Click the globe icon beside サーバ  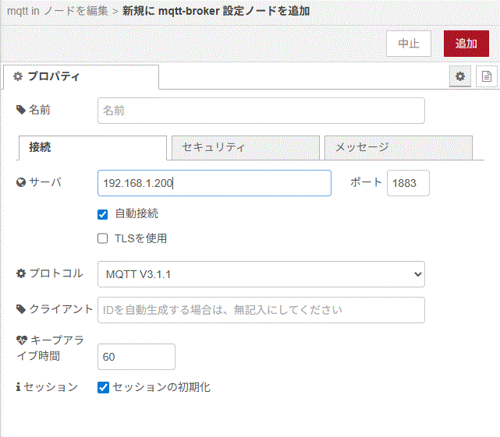(x=21, y=183)
